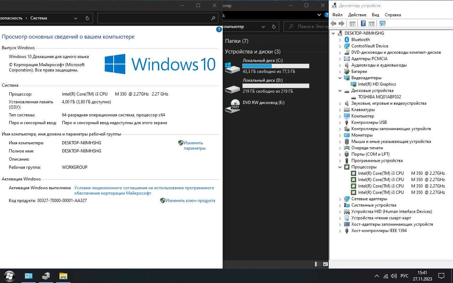The width and height of the screenshot is (453, 283).
Task: Collapse the Папки (7) group header
Action: (x=236, y=41)
